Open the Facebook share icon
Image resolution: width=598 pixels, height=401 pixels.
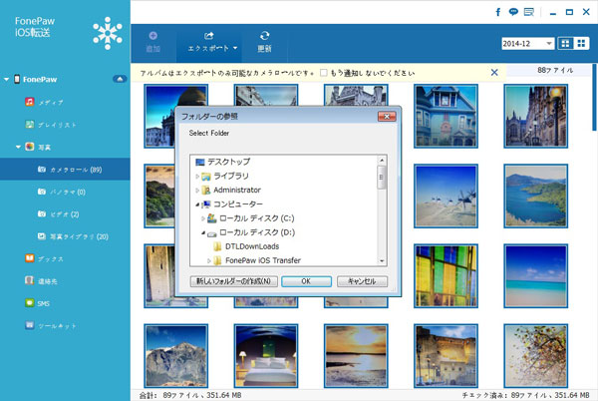pos(498,12)
